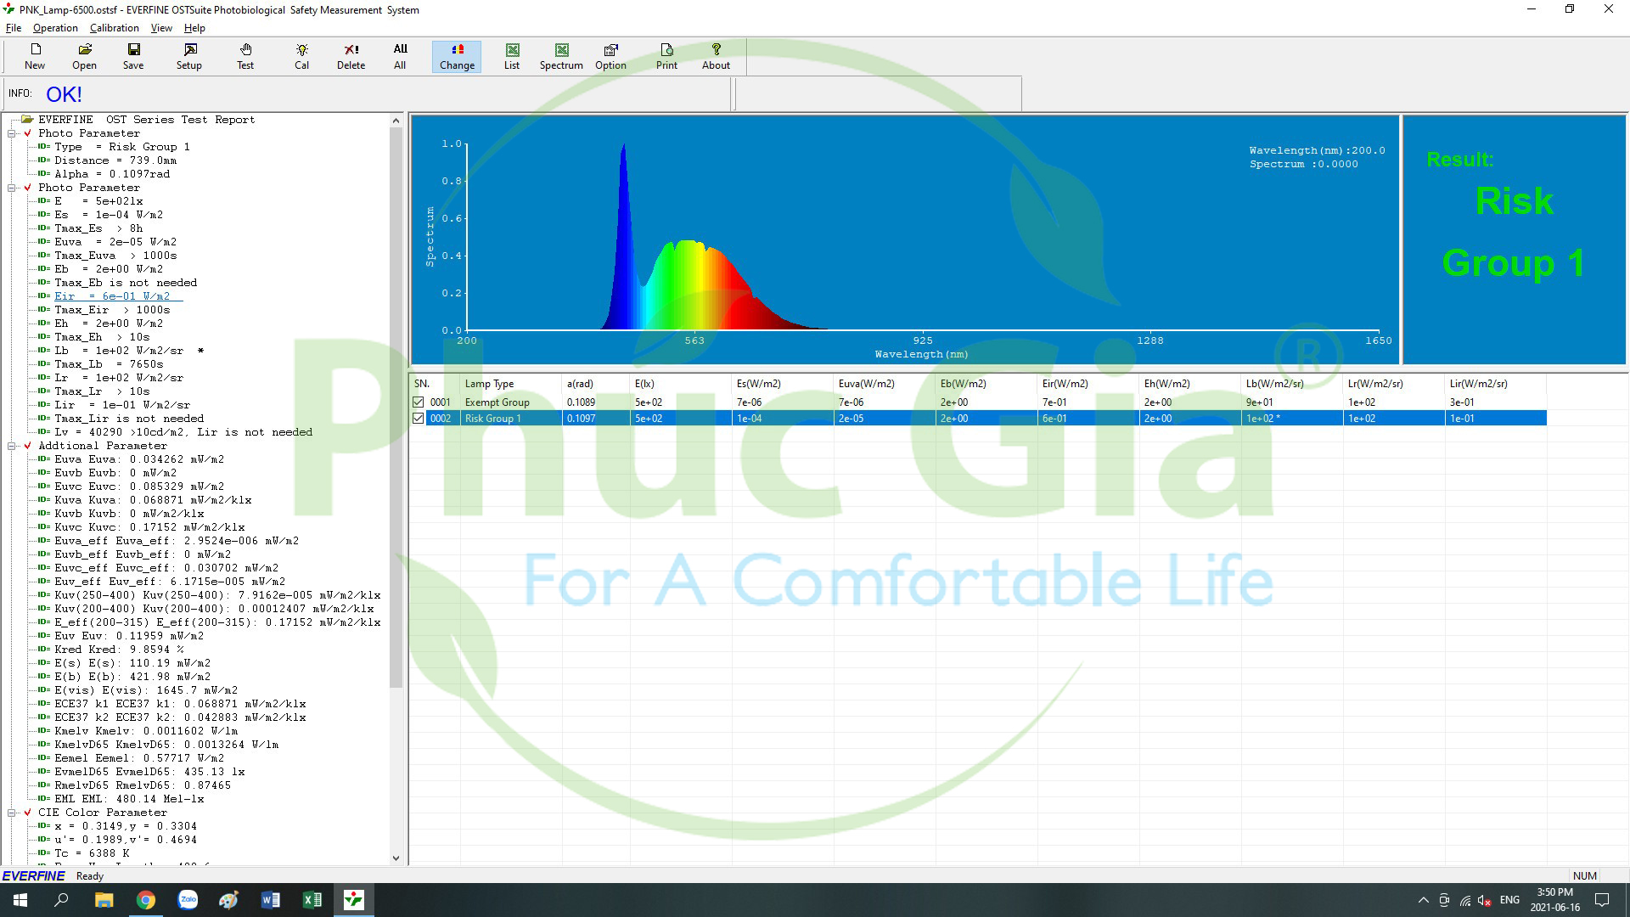Click the tree panel scroll down arrow
The width and height of the screenshot is (1630, 917).
(396, 858)
